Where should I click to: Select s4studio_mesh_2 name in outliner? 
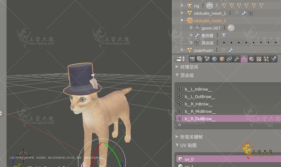[210, 21]
